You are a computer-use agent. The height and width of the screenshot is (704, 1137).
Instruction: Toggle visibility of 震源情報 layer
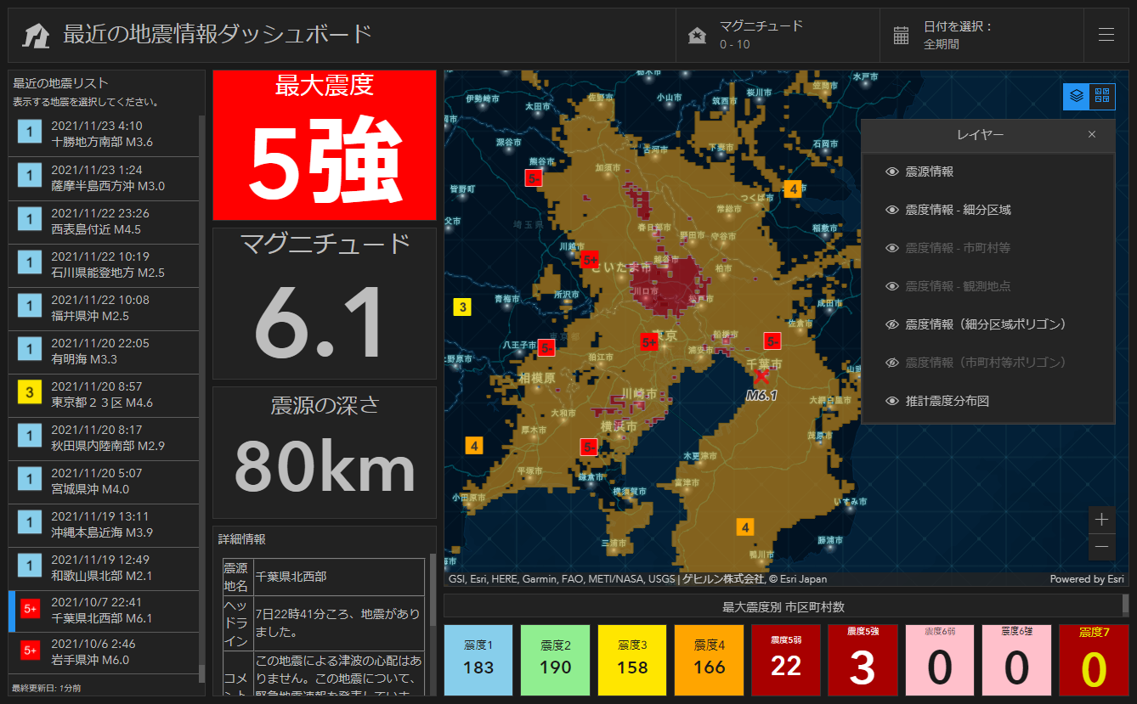[892, 172]
